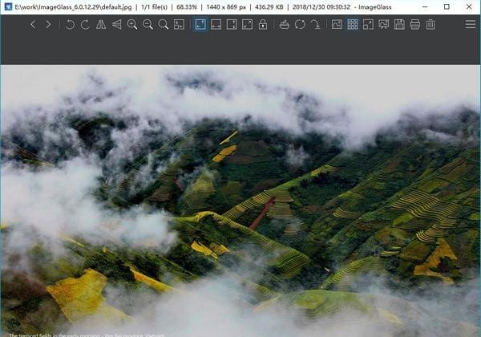Image resolution: width=481 pixels, height=337 pixels.
Task: Start the slideshow
Action: (384, 25)
